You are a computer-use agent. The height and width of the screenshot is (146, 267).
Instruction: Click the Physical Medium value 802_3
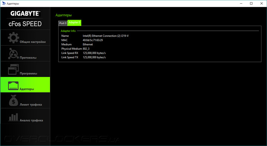click(x=86, y=49)
